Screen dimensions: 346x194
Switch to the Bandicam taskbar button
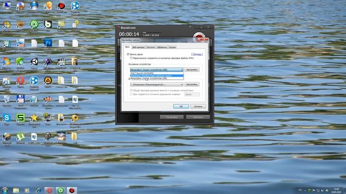pos(72,190)
